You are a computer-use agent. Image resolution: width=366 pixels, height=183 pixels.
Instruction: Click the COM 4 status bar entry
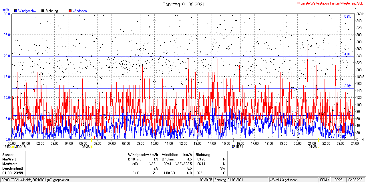click(325, 180)
